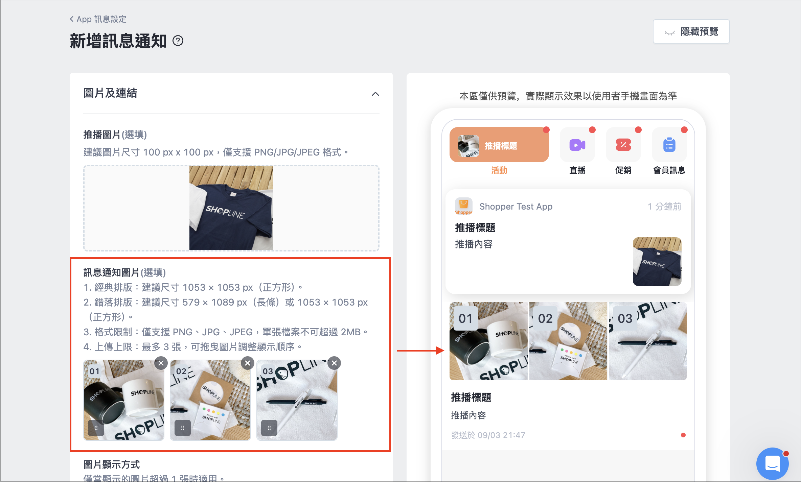Go back to App 訊息設定

tap(98, 19)
